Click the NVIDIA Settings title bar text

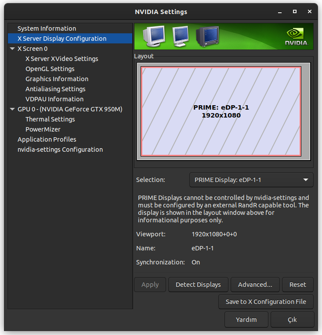pyautogui.click(x=161, y=12)
